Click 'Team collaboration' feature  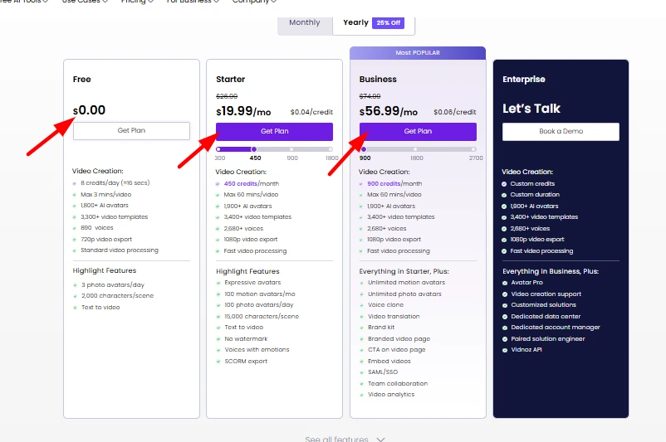pos(398,383)
